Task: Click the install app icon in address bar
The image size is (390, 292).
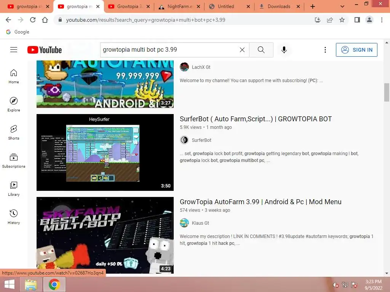Action: tap(317, 20)
